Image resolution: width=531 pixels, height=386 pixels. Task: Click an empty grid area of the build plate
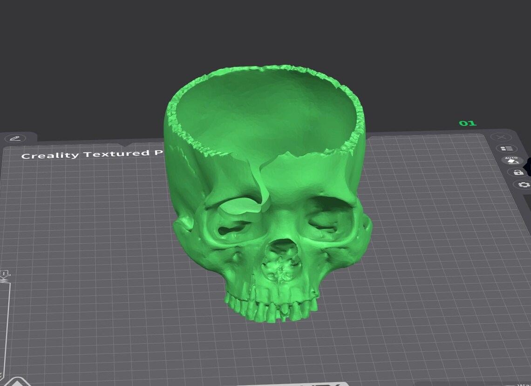423,270
